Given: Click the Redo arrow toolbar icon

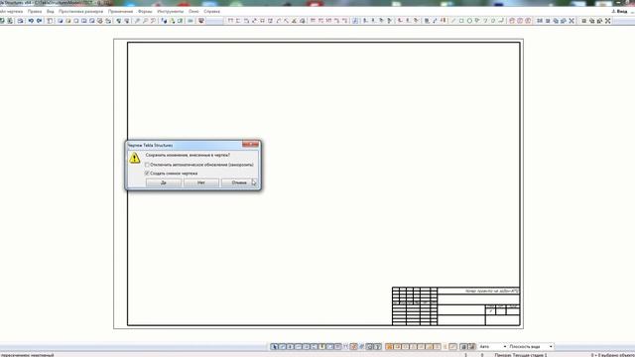Looking at the screenshot, I should [40, 21].
